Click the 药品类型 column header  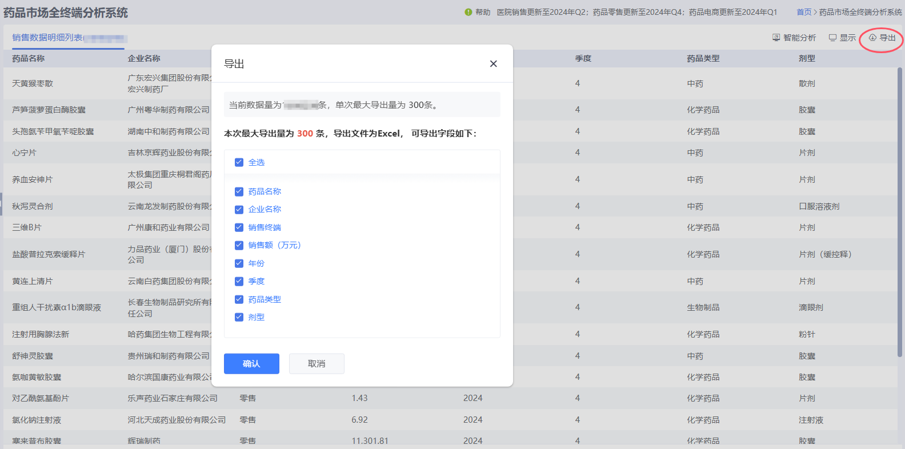pos(703,58)
